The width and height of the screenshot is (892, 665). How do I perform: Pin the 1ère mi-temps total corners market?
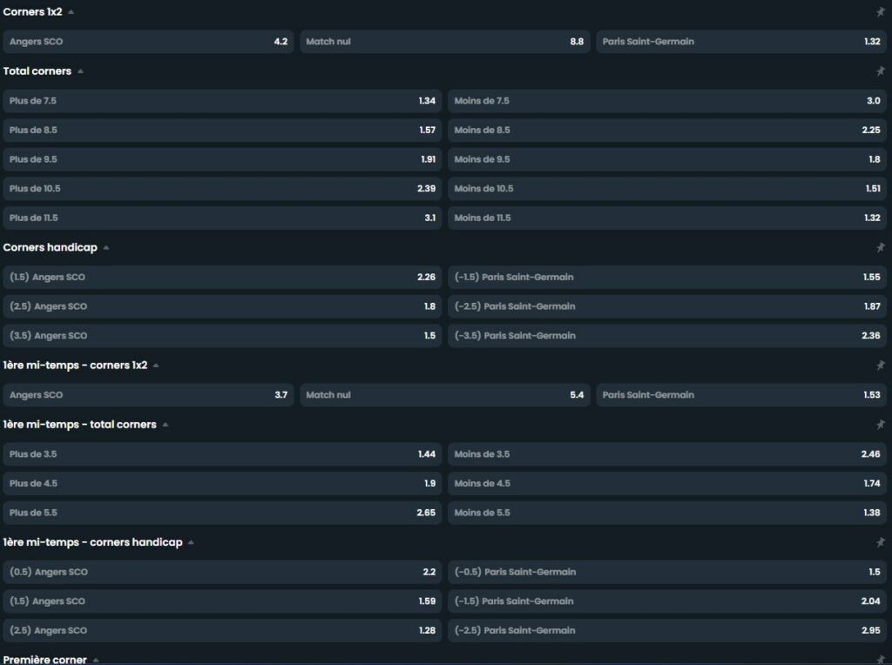coord(881,425)
